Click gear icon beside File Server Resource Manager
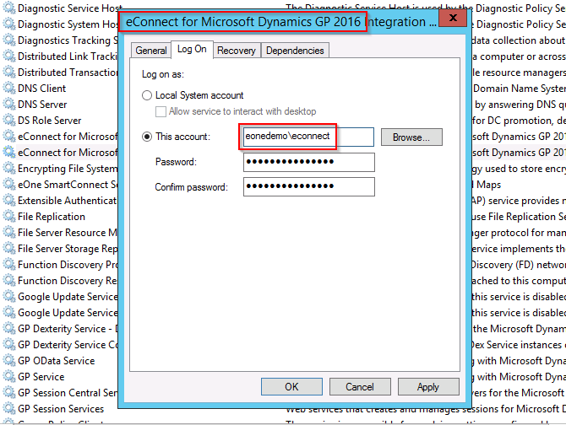Image resolution: width=566 pixels, height=425 pixels. (8, 232)
